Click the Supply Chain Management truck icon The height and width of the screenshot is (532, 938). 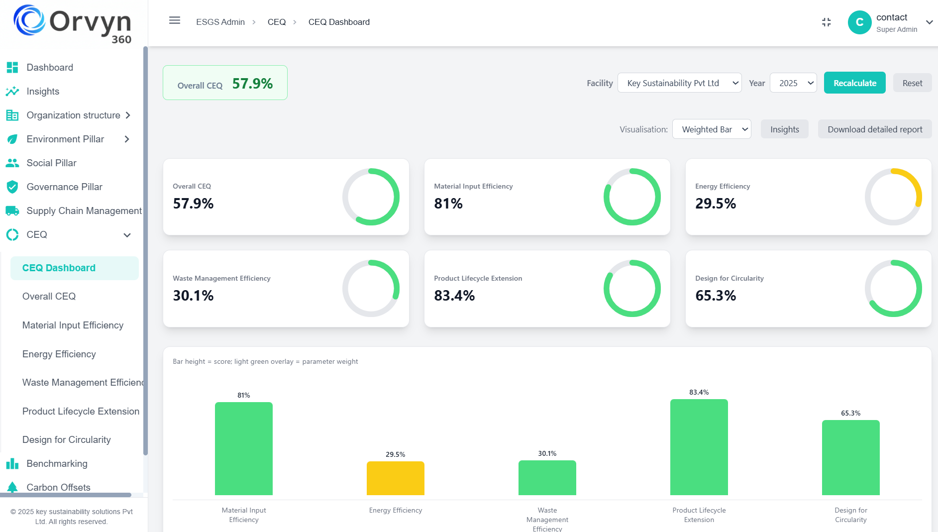coord(12,211)
